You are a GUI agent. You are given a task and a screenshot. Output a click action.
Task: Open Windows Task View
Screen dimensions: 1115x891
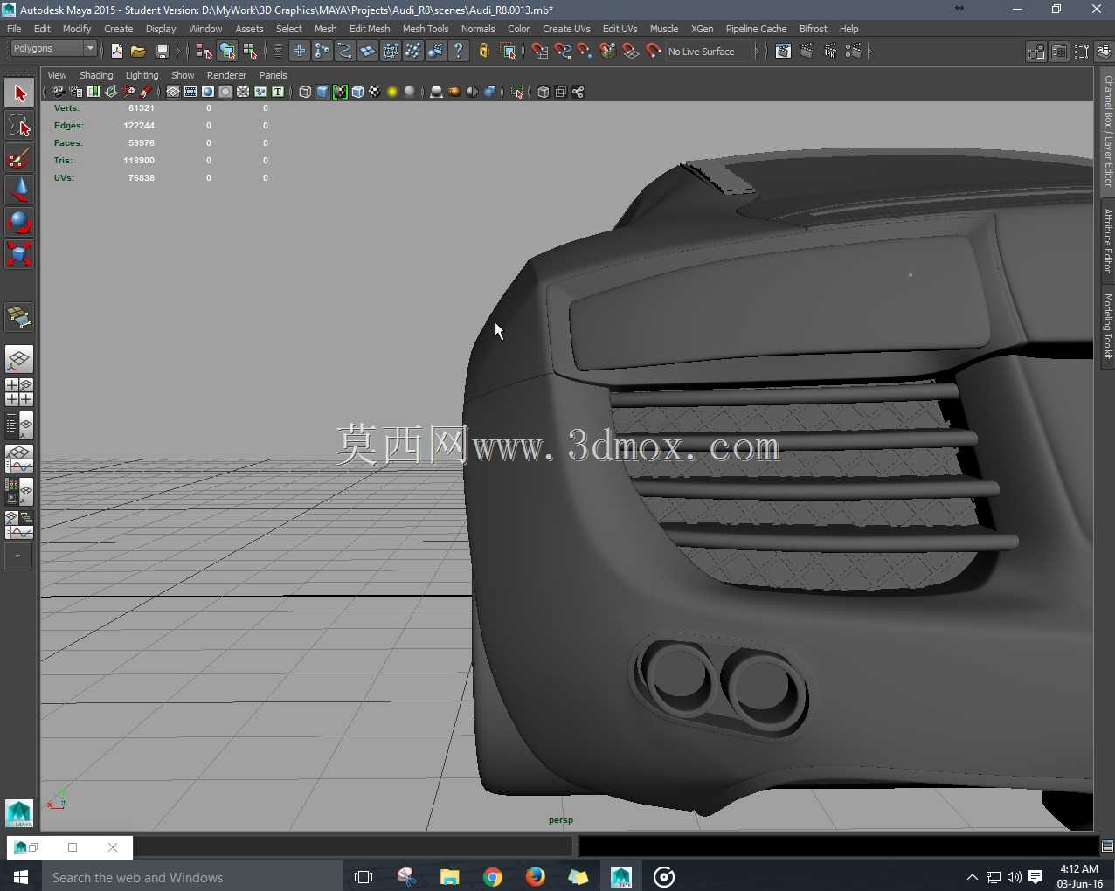tap(364, 877)
